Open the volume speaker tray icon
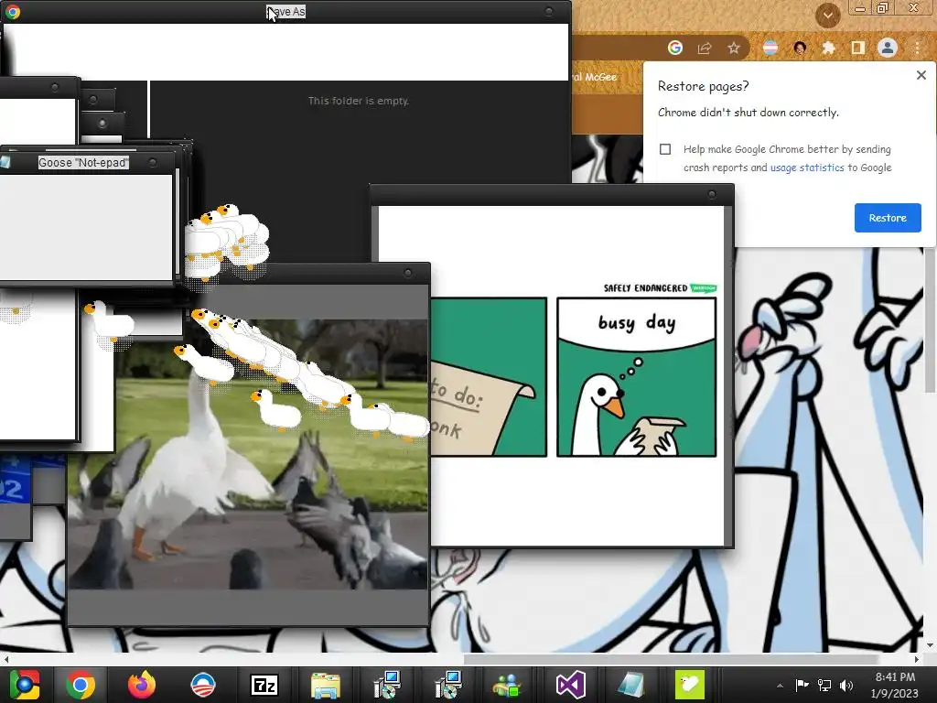This screenshot has height=703, width=937. point(846,685)
